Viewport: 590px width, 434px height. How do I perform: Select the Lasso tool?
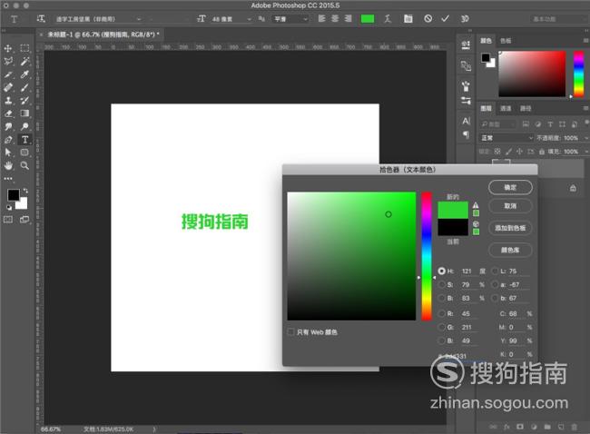[x=8, y=62]
